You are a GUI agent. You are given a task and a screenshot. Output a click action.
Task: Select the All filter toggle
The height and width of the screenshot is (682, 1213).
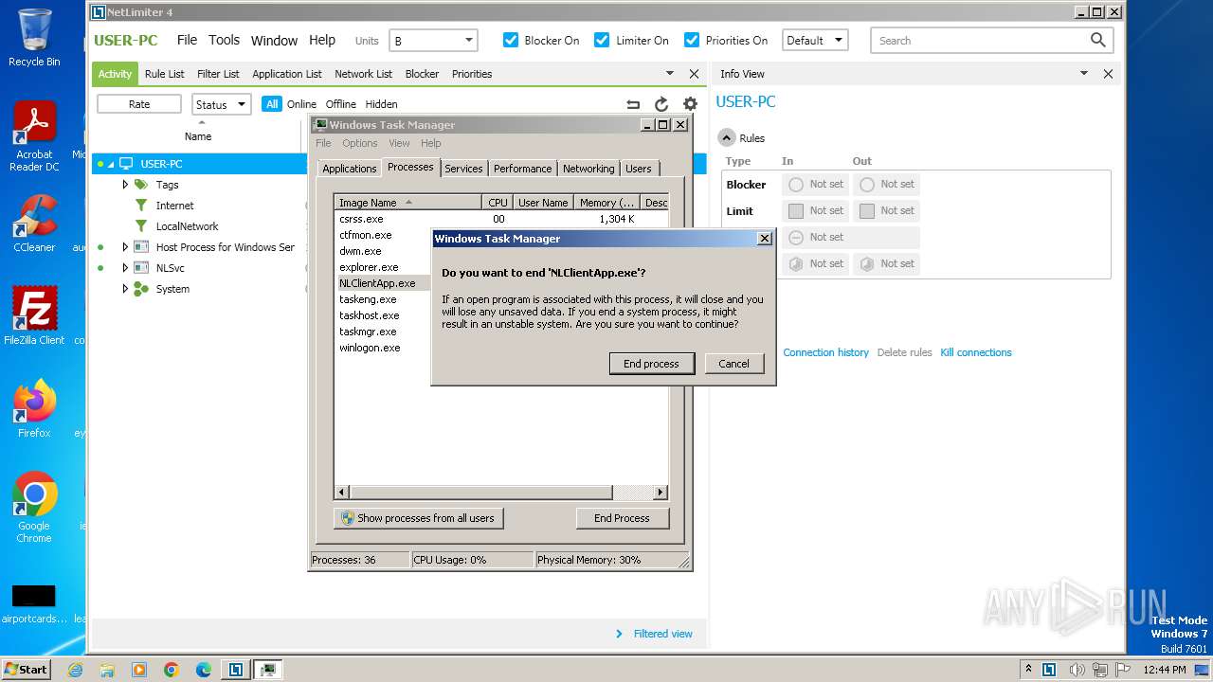point(272,104)
